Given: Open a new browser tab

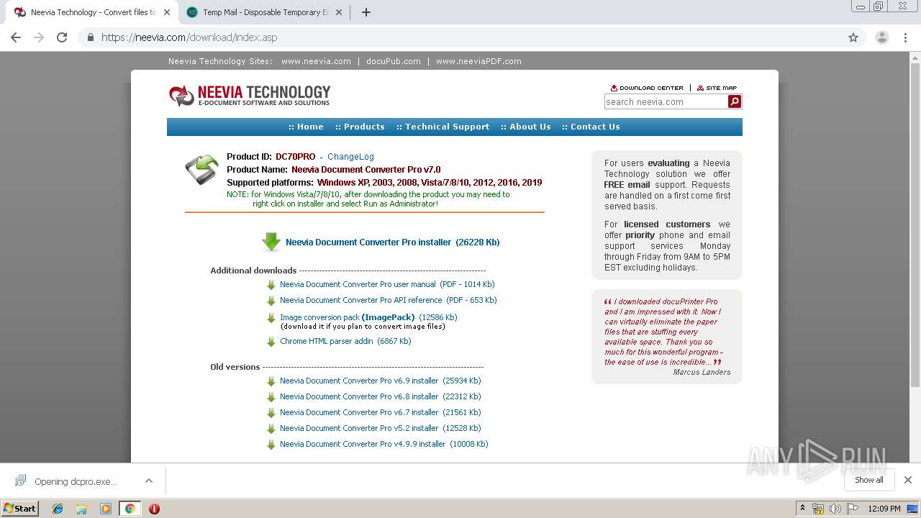Looking at the screenshot, I should (366, 12).
